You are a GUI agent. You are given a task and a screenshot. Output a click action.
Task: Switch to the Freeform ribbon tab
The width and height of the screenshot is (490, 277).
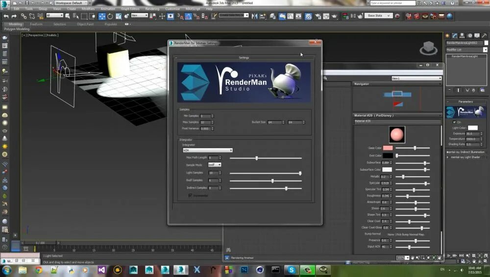coord(36,24)
